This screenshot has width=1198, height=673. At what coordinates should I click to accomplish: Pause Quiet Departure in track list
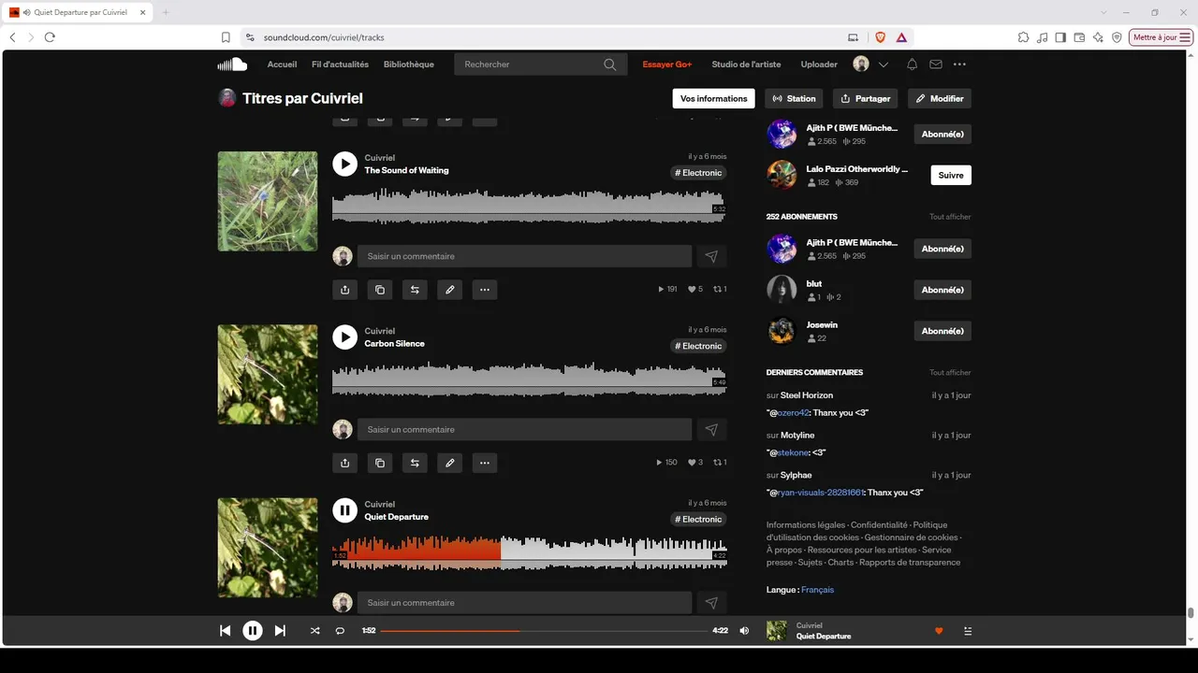[344, 510]
